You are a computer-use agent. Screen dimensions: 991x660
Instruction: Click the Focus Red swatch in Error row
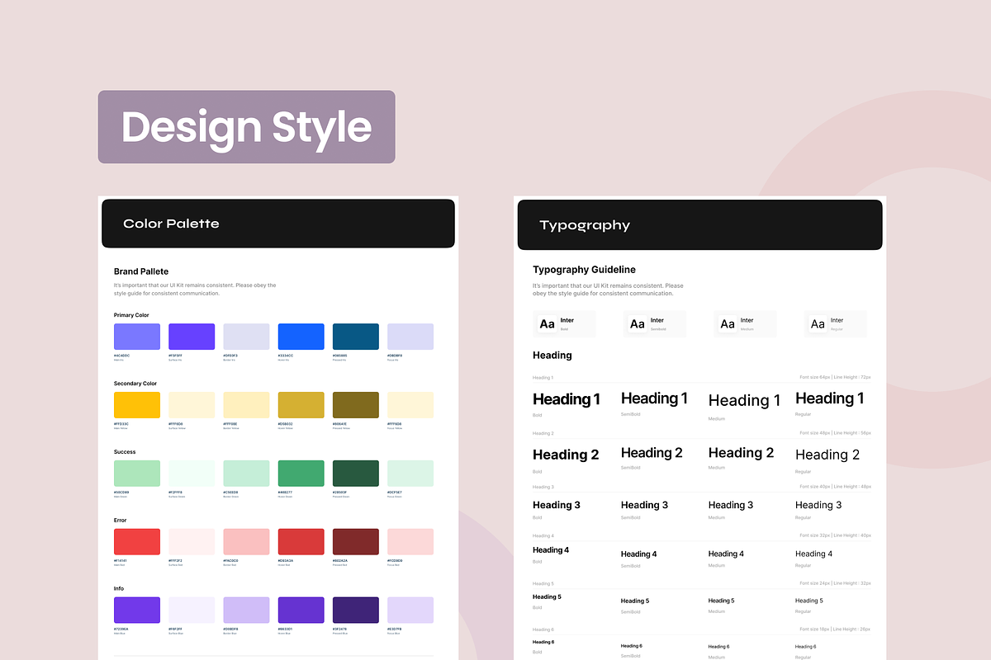pos(410,542)
